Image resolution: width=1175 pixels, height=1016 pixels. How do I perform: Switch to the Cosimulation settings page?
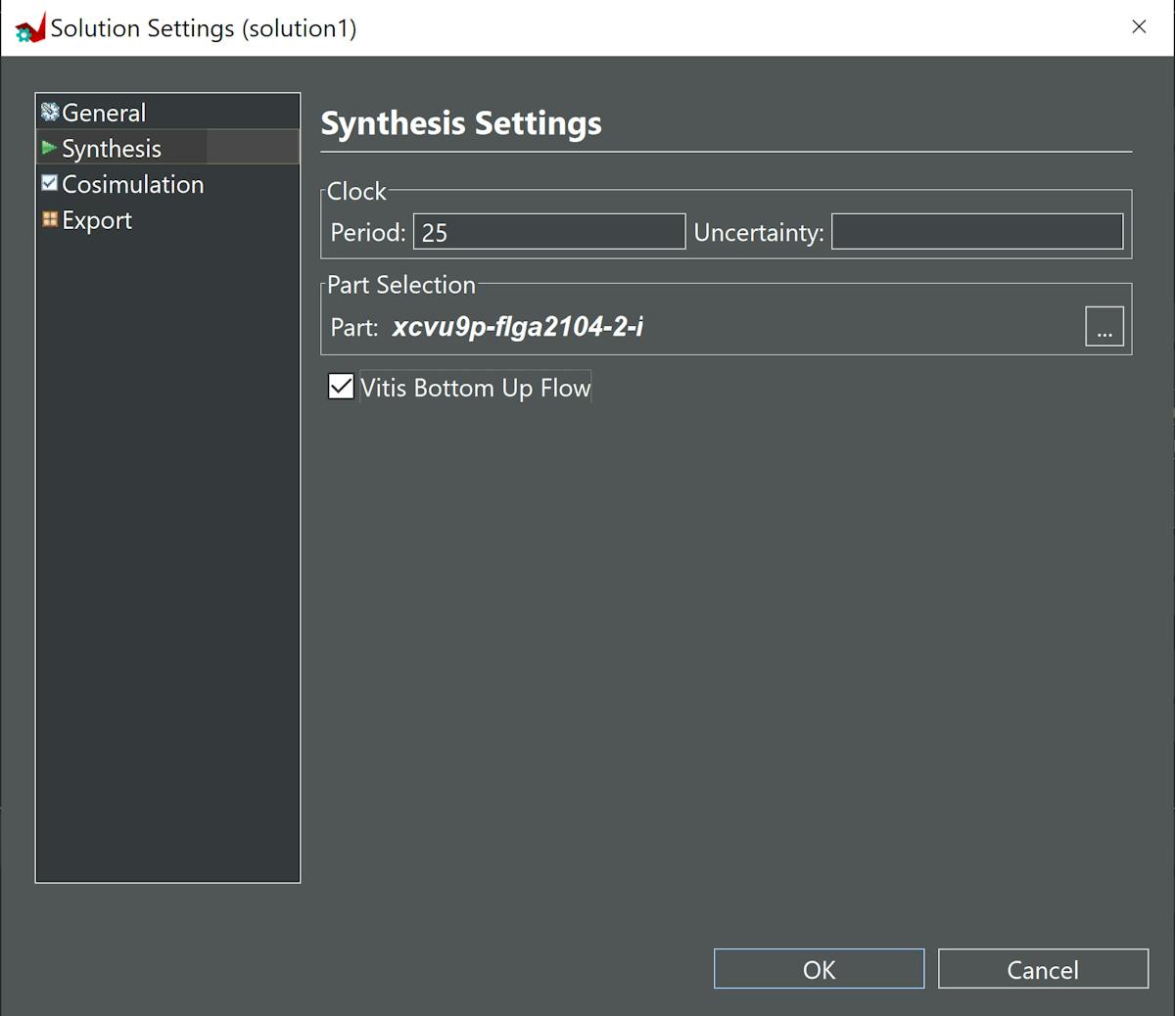132,184
